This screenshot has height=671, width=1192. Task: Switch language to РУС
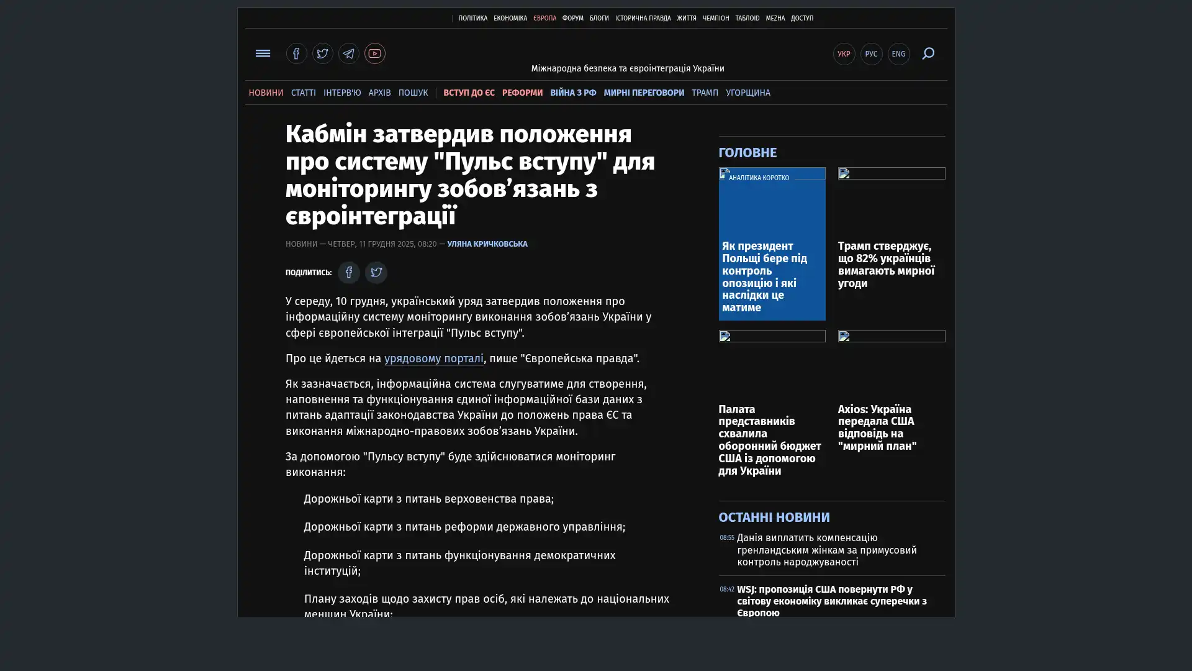click(871, 54)
